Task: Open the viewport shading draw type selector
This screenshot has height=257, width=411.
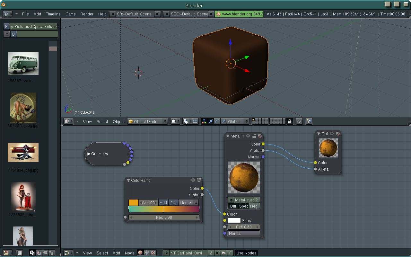Action: coord(175,121)
